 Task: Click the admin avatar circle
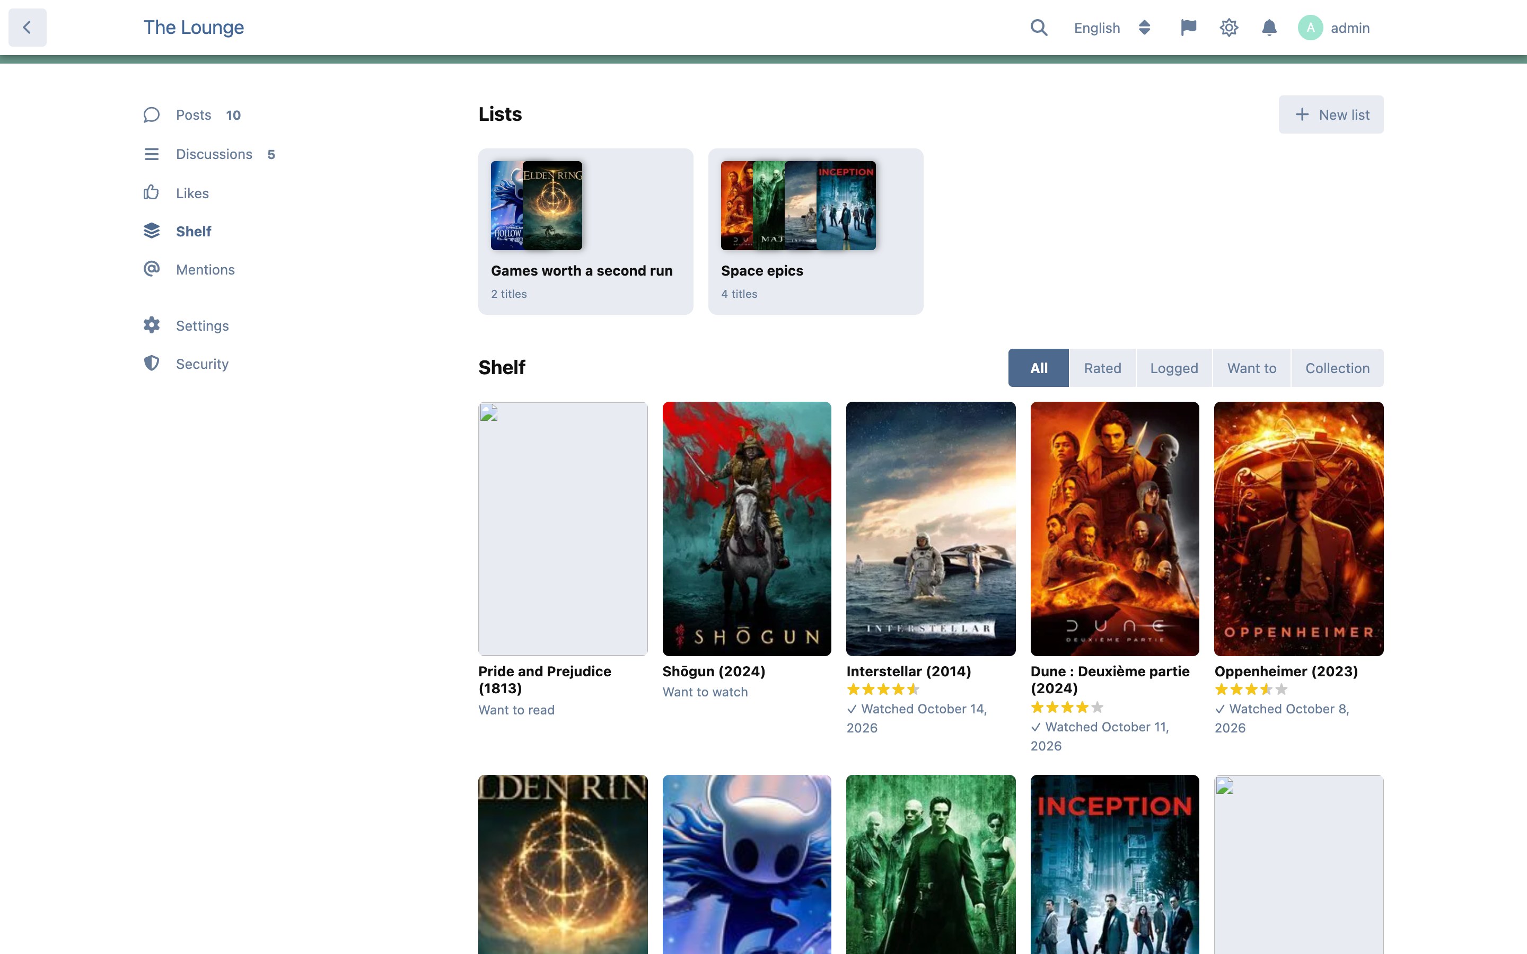[1310, 28]
